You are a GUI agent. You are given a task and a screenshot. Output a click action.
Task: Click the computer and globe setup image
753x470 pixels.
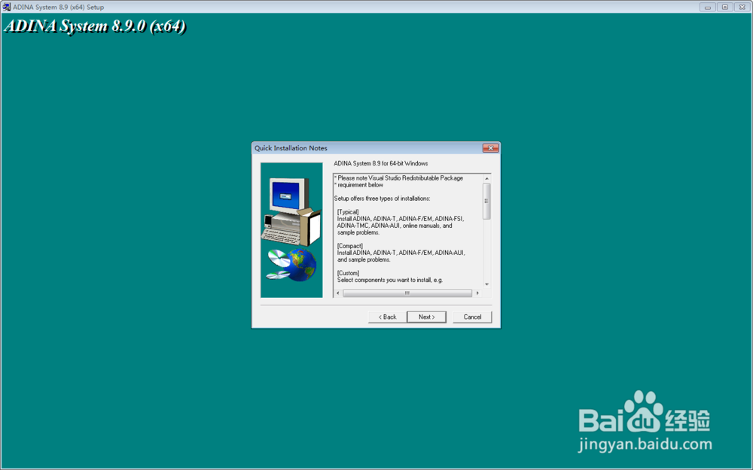291,230
